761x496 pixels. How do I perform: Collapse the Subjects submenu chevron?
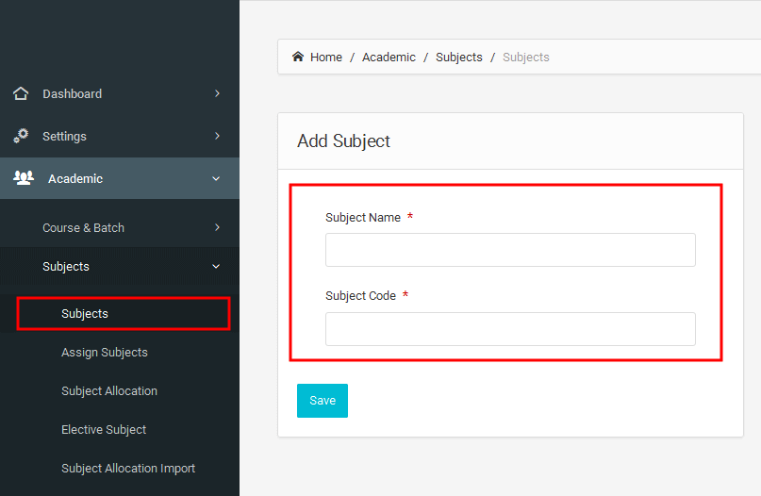pyautogui.click(x=216, y=267)
